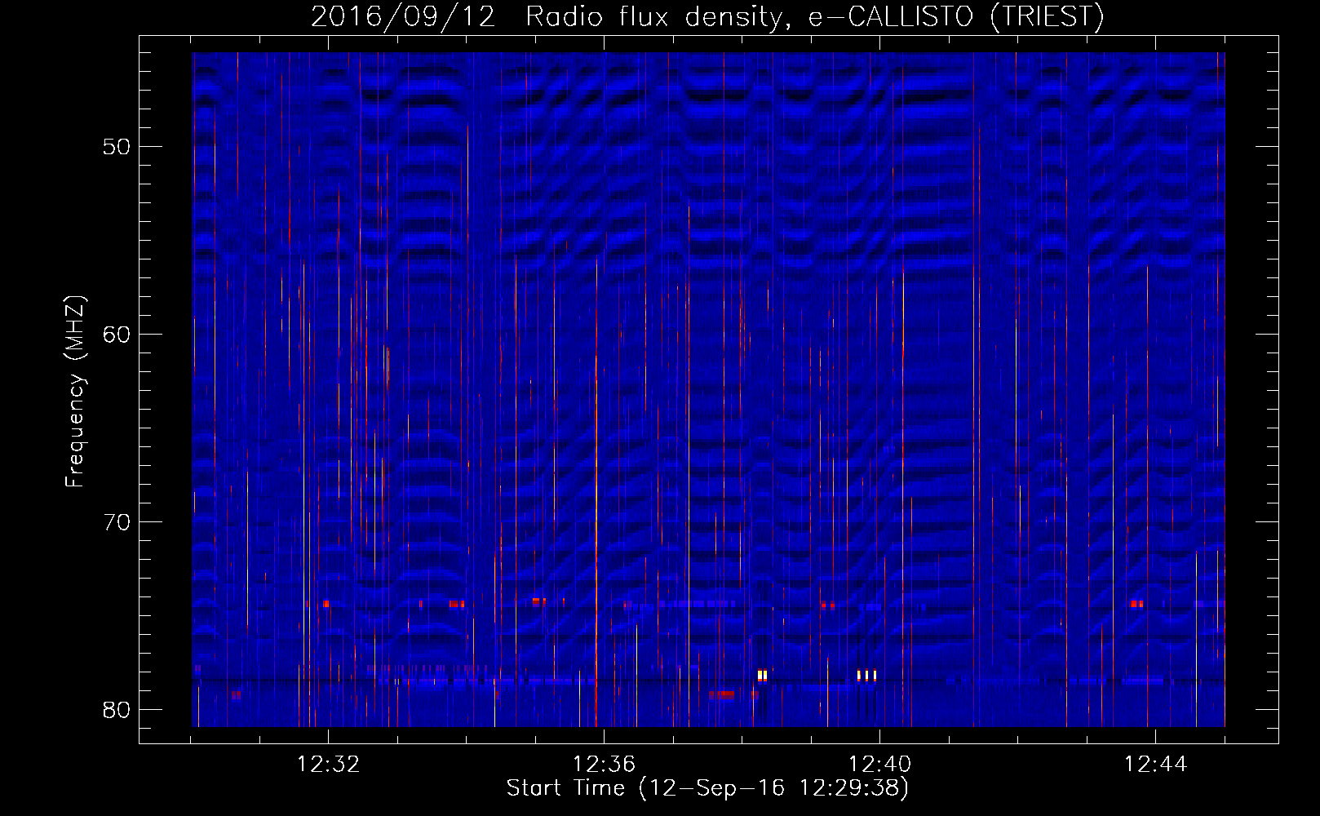The width and height of the screenshot is (1320, 816).
Task: Click the '60' frequency tick label
Action: click(x=117, y=335)
